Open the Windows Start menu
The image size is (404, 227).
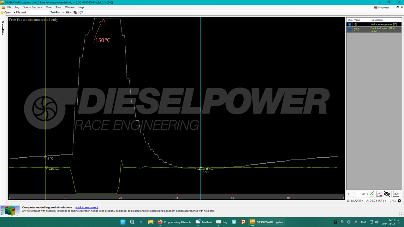point(123,222)
